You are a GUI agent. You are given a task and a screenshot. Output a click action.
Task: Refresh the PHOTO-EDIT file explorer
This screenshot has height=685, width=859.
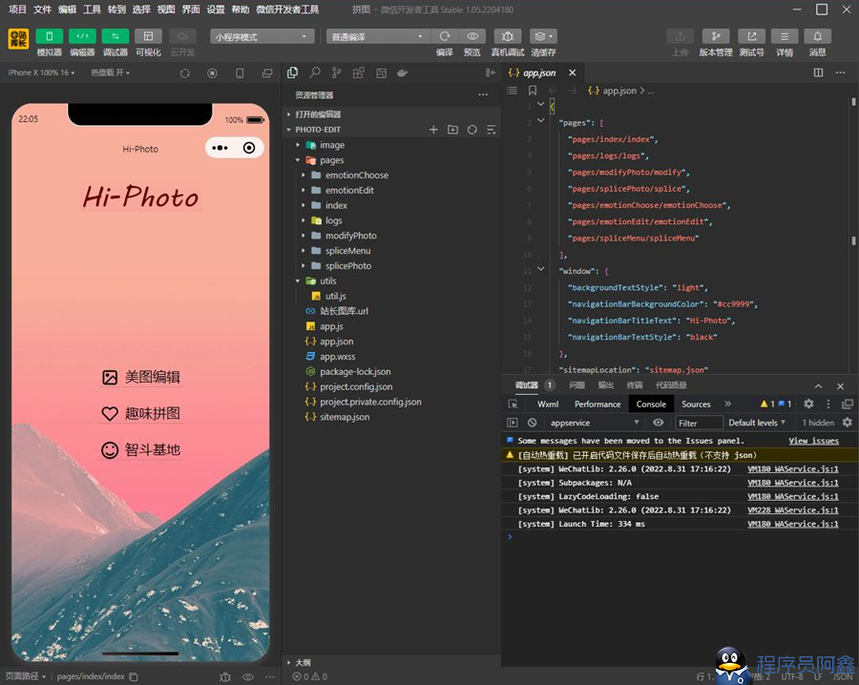click(471, 130)
